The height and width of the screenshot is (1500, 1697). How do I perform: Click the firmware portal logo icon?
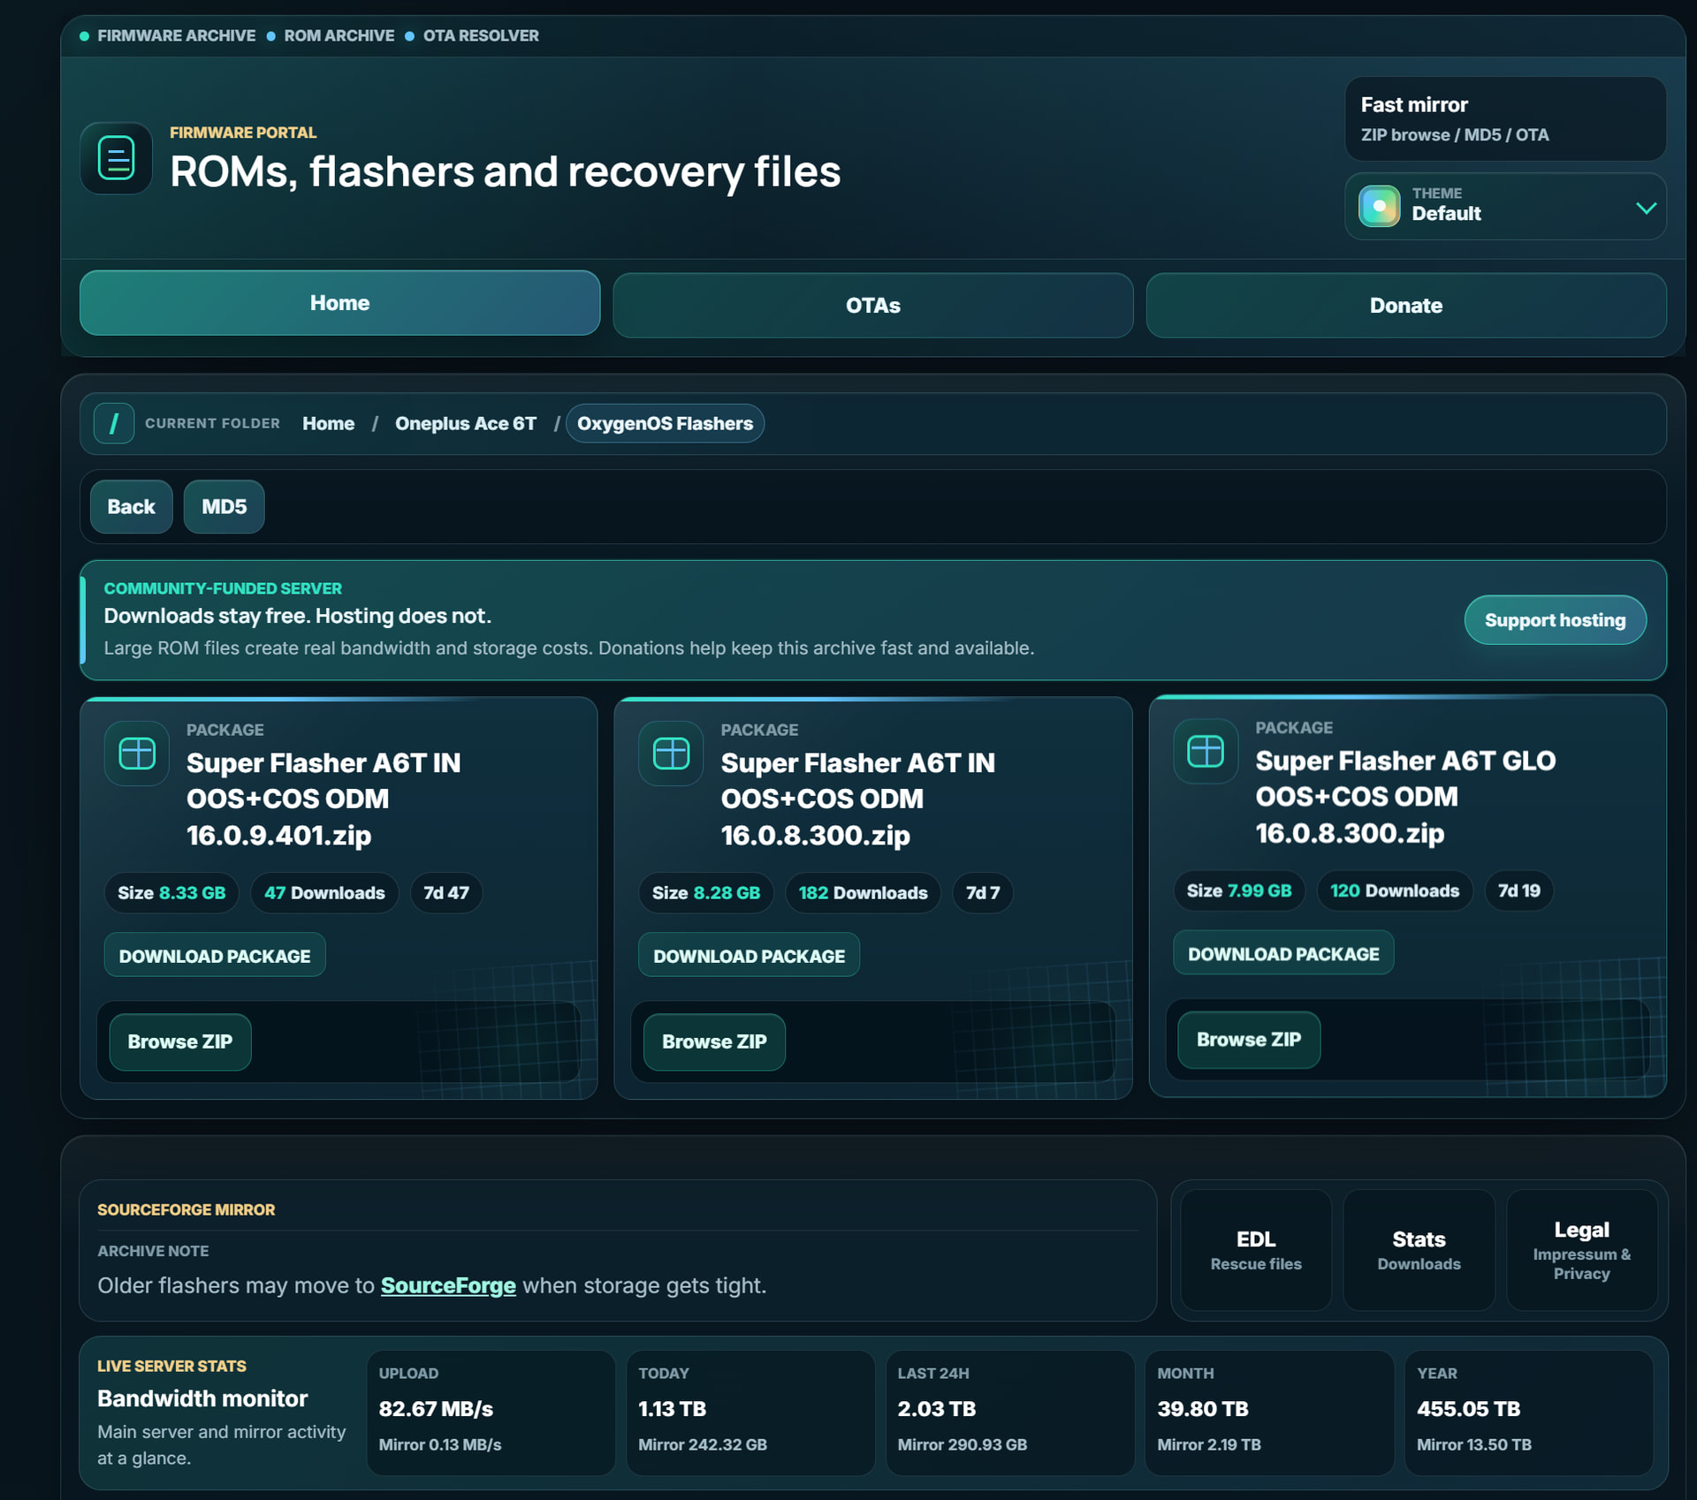coord(116,158)
